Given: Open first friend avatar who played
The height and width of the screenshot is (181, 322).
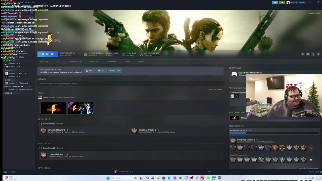Looking at the screenshot, I should pos(232,96).
